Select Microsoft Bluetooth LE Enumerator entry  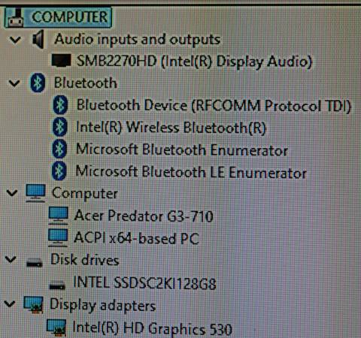click(x=191, y=172)
